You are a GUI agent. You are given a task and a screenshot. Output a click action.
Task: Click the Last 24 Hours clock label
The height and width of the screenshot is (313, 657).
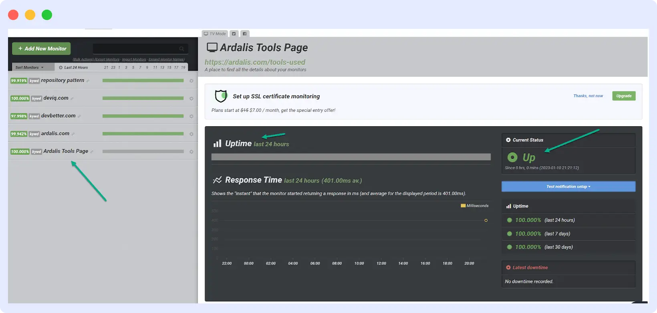pyautogui.click(x=73, y=67)
